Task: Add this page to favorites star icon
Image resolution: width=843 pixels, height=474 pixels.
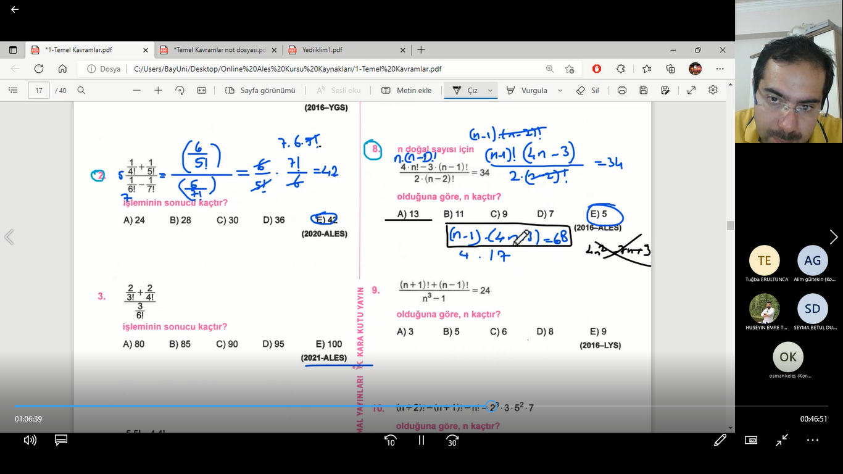Action: click(x=570, y=69)
